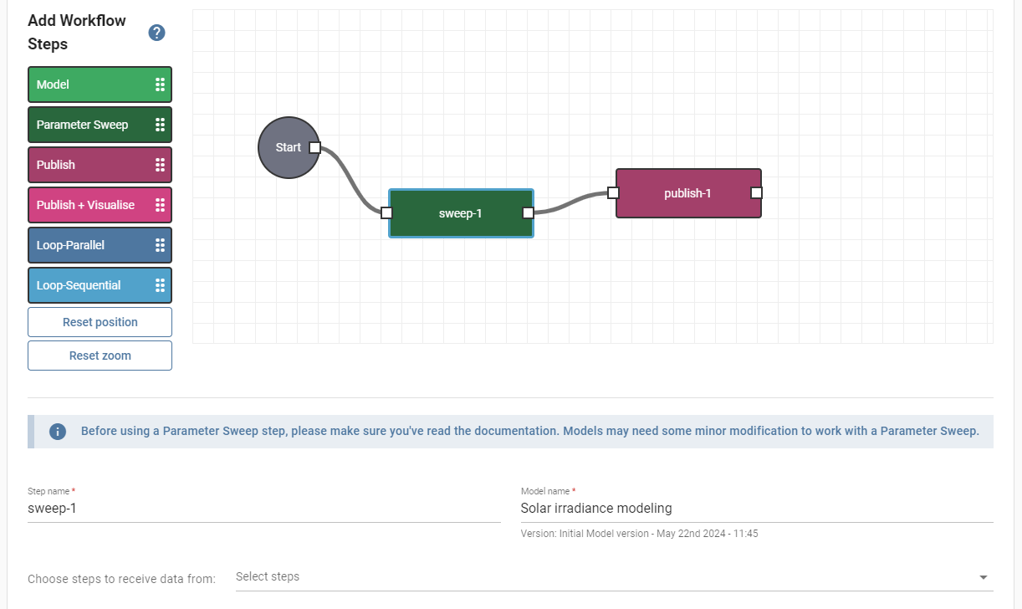The height and width of the screenshot is (609, 1022).
Task: Click the drag handle icon on Model step
Action: point(161,84)
